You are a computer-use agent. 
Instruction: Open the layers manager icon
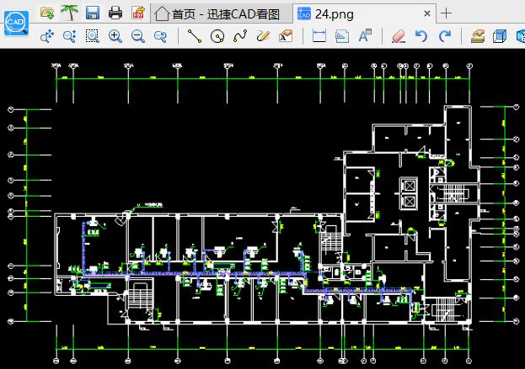tap(478, 36)
